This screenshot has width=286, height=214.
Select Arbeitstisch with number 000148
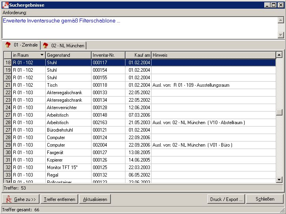point(140,115)
